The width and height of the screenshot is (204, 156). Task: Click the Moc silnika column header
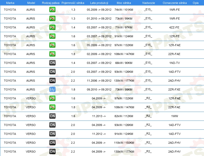124,3
